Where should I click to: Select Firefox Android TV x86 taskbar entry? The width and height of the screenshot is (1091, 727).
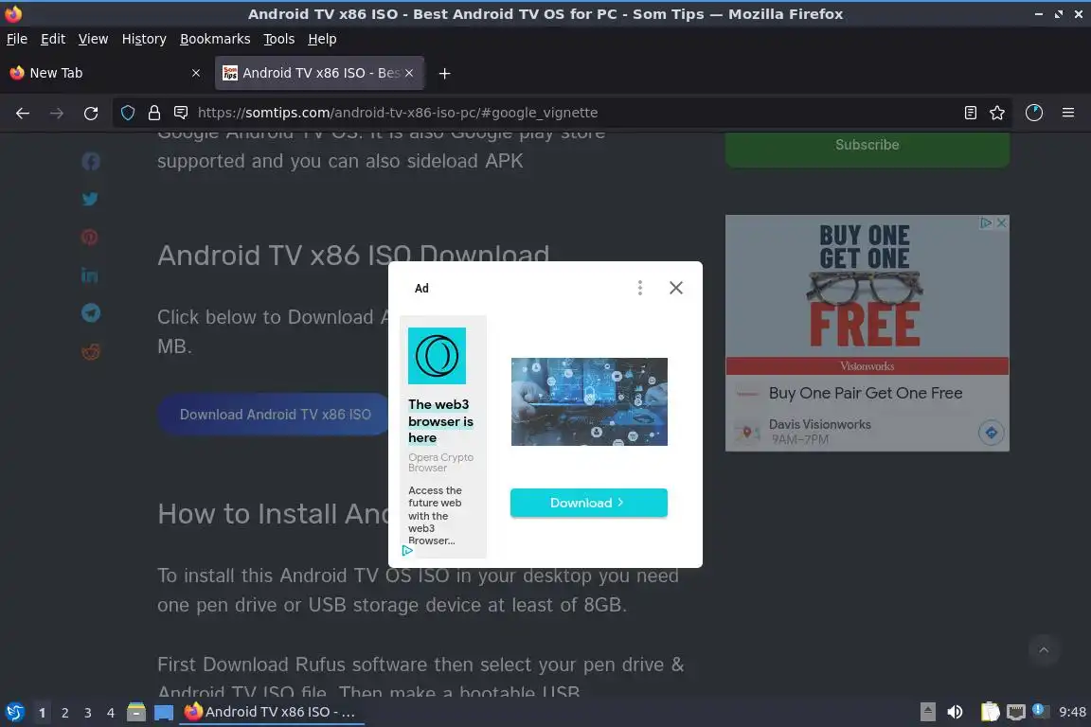click(x=272, y=712)
